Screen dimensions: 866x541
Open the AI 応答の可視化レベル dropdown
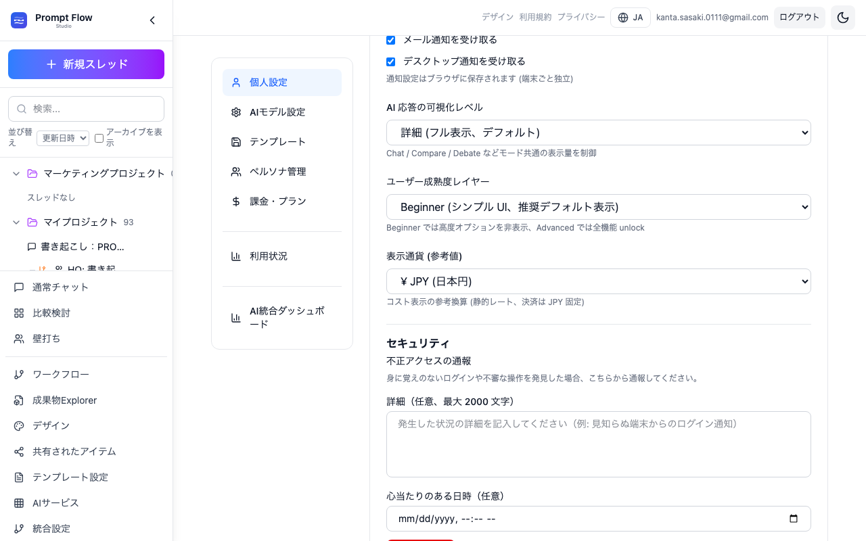(599, 133)
